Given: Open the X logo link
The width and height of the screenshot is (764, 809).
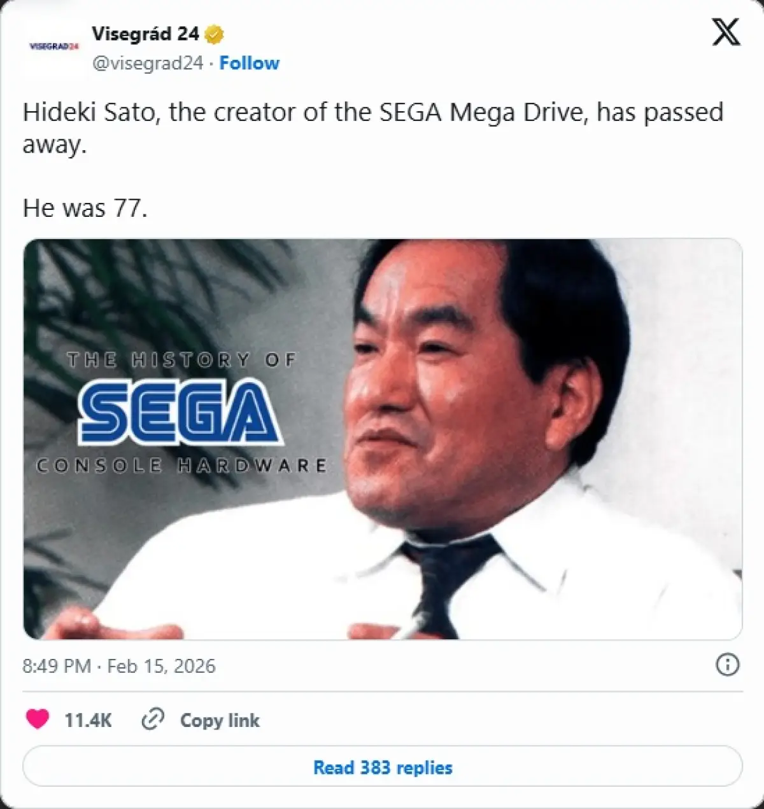Looking at the screenshot, I should [726, 32].
